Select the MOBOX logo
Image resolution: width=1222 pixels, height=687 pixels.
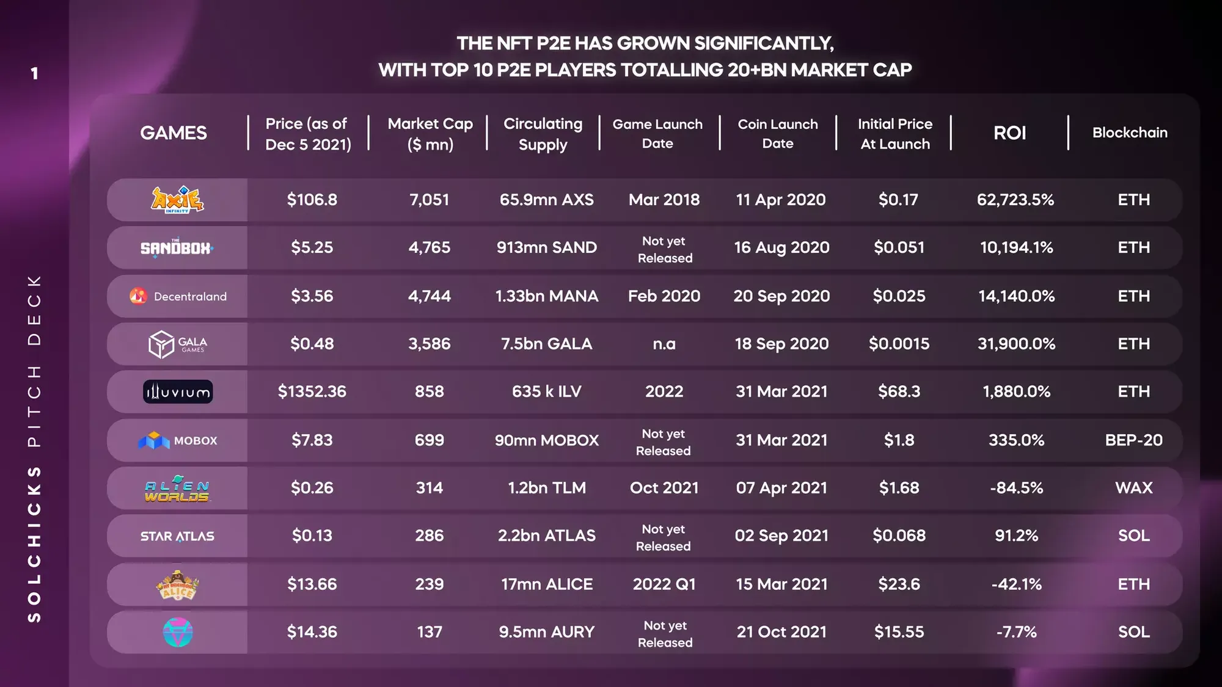[x=177, y=440]
